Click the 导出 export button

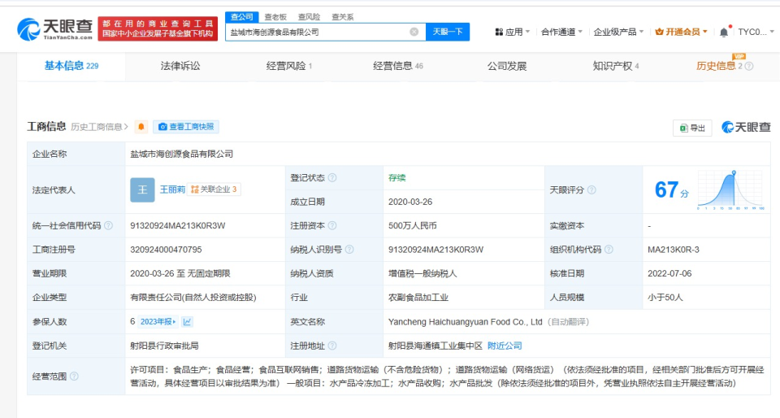point(692,128)
